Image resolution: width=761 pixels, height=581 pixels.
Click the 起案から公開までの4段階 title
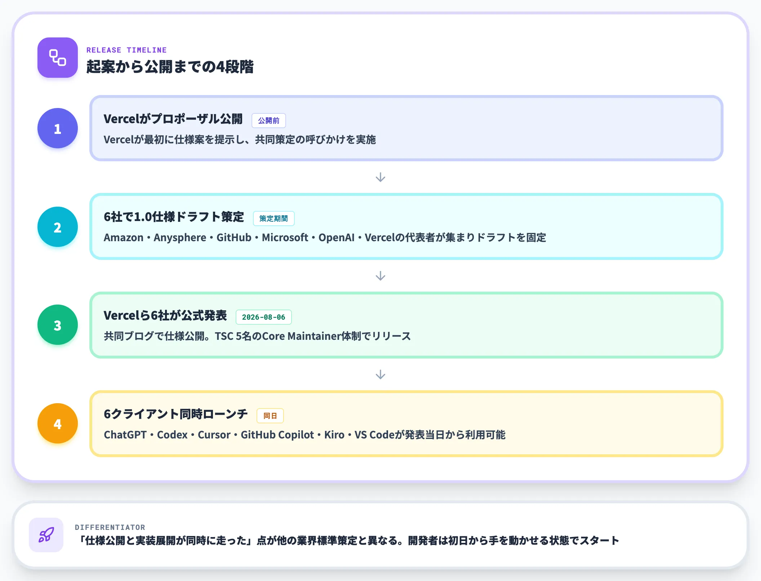[170, 67]
